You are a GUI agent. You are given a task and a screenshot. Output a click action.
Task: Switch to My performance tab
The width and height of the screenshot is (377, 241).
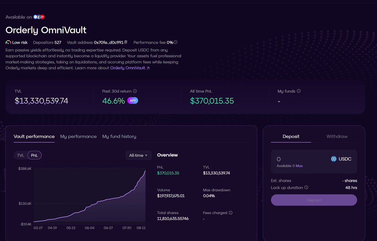point(79,136)
